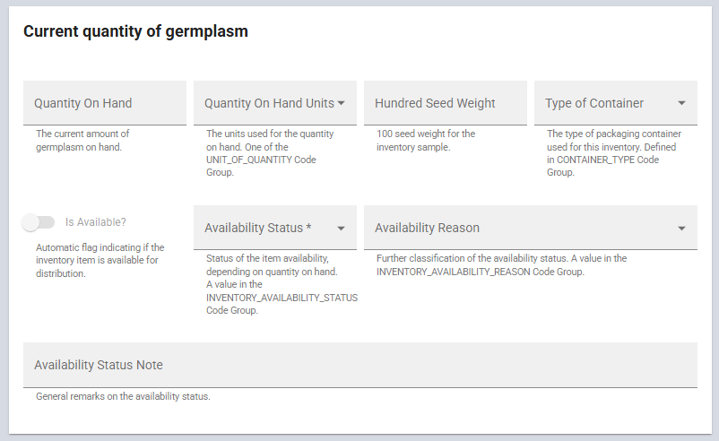Click into the Hundred Seed Weight field
The image size is (719, 441).
click(445, 103)
